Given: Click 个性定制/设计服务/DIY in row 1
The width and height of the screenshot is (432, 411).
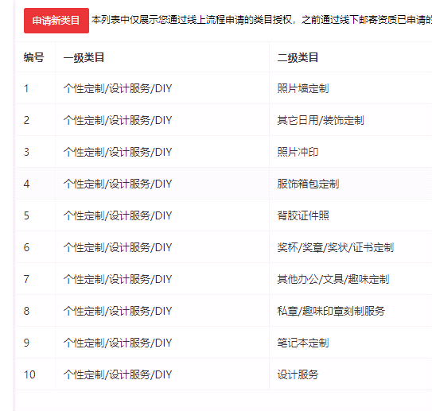Looking at the screenshot, I should [x=118, y=88].
